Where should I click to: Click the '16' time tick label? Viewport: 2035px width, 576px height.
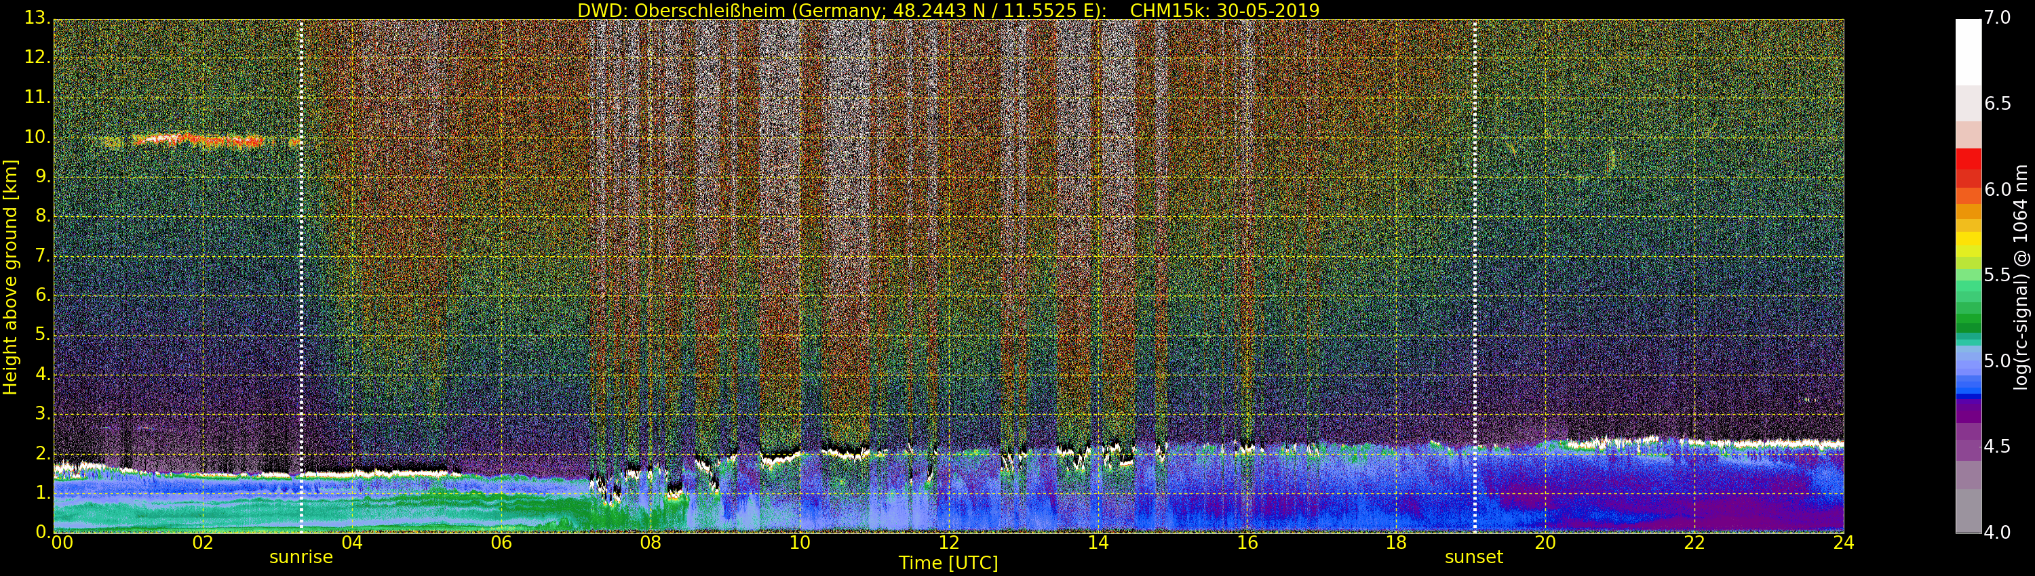click(1247, 543)
